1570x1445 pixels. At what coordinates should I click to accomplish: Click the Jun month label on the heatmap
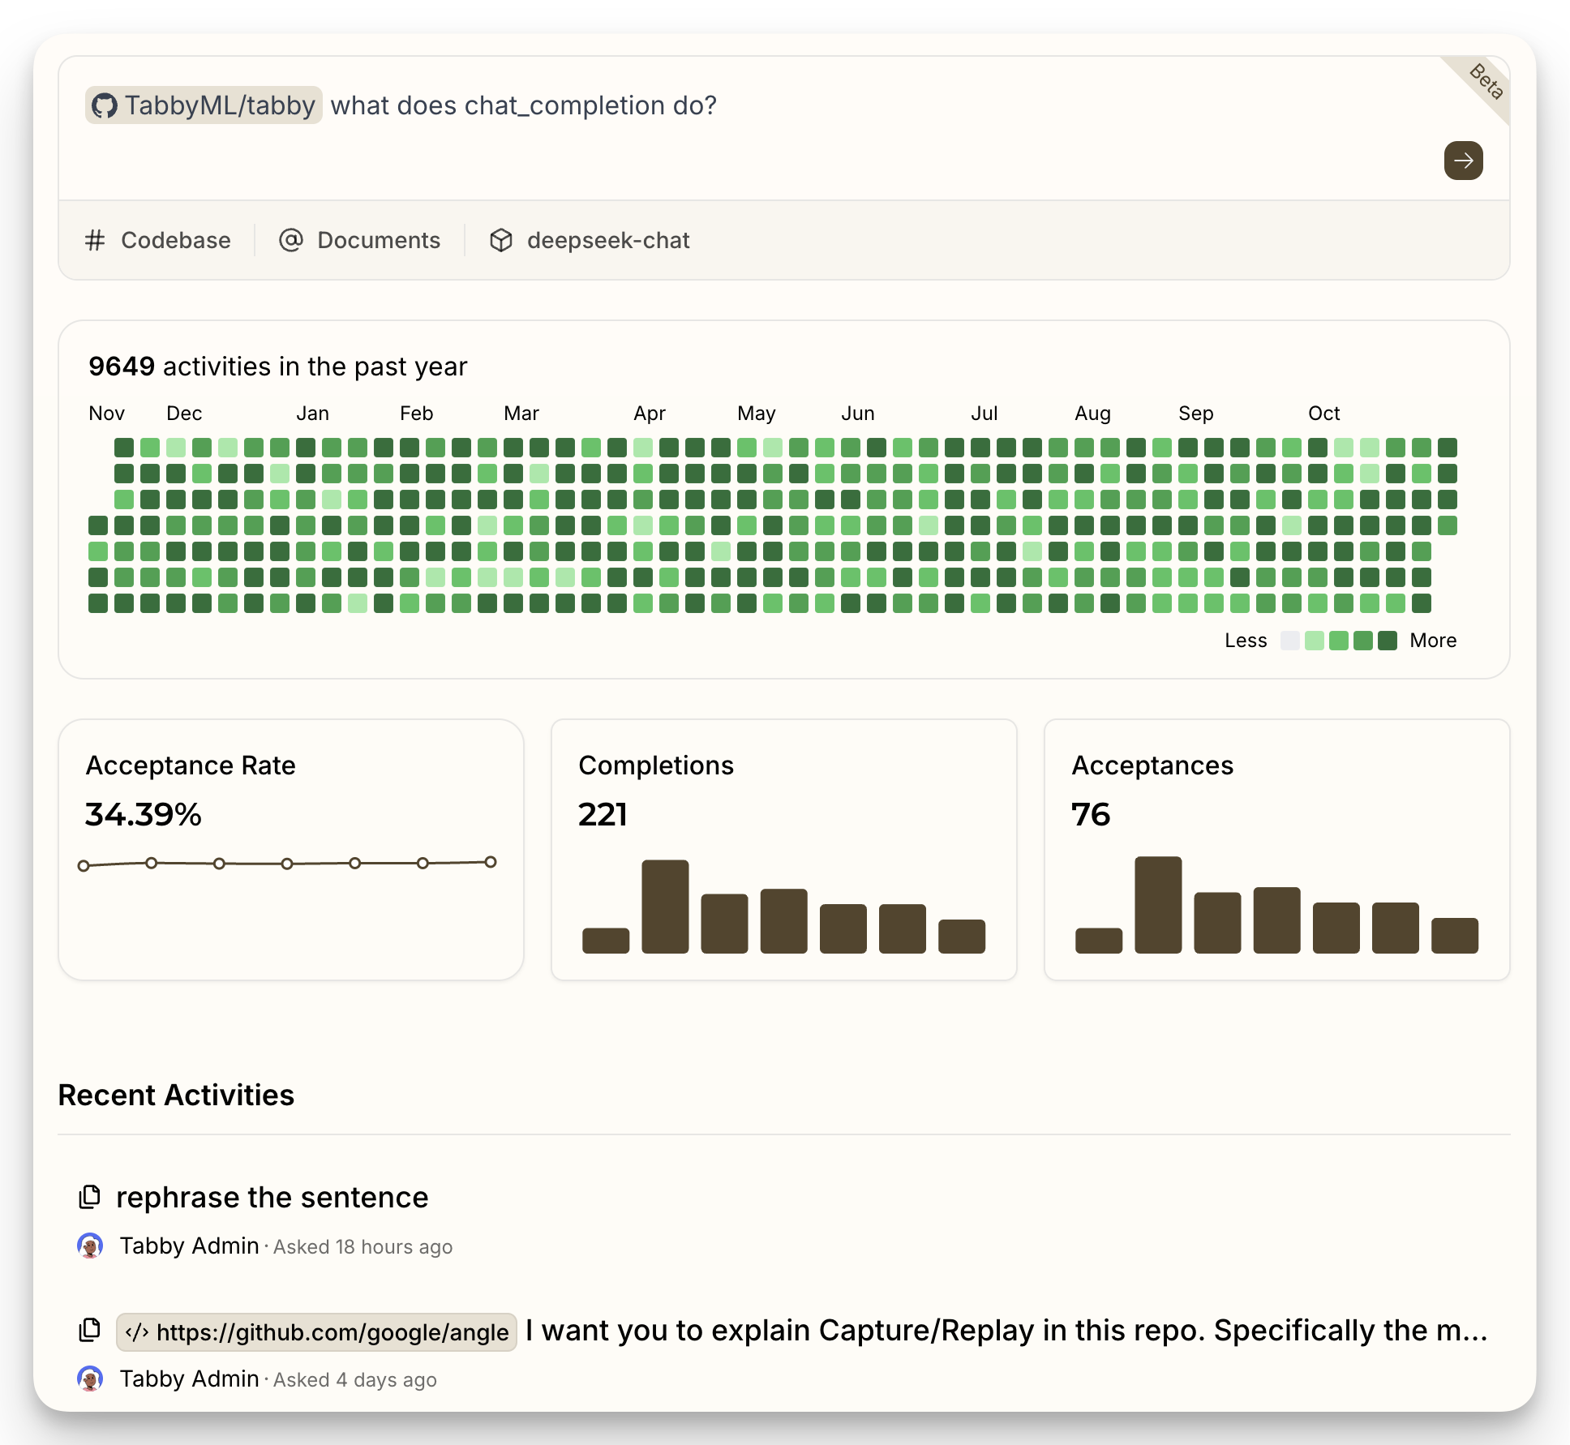[x=858, y=414]
